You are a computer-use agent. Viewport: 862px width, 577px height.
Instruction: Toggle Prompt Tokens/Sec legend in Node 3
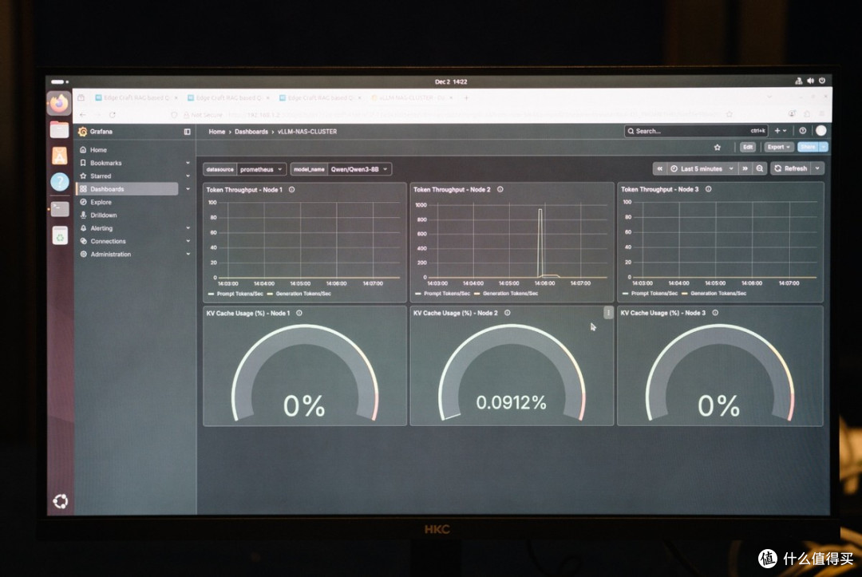654,294
